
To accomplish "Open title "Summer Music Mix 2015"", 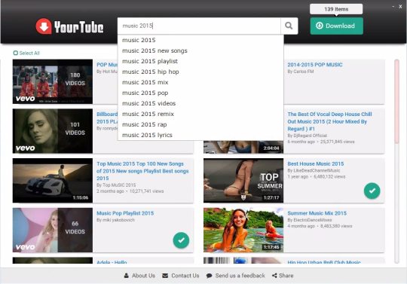I will (x=317, y=213).
